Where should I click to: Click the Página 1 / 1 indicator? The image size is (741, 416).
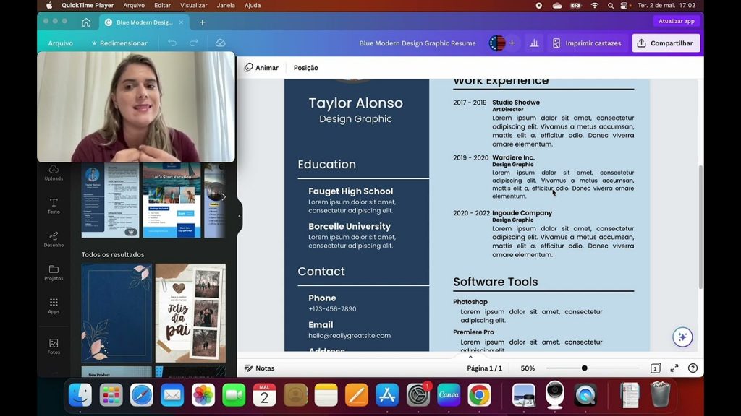tap(484, 368)
